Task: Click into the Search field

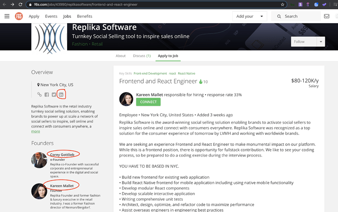Action: pos(300,16)
